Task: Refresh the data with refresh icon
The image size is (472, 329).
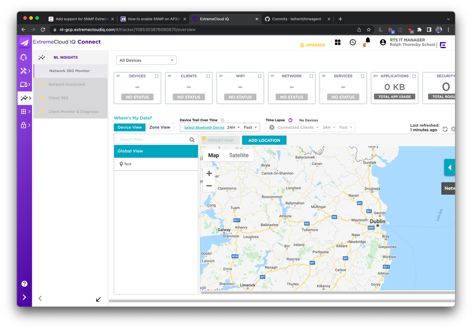Action: (445, 129)
